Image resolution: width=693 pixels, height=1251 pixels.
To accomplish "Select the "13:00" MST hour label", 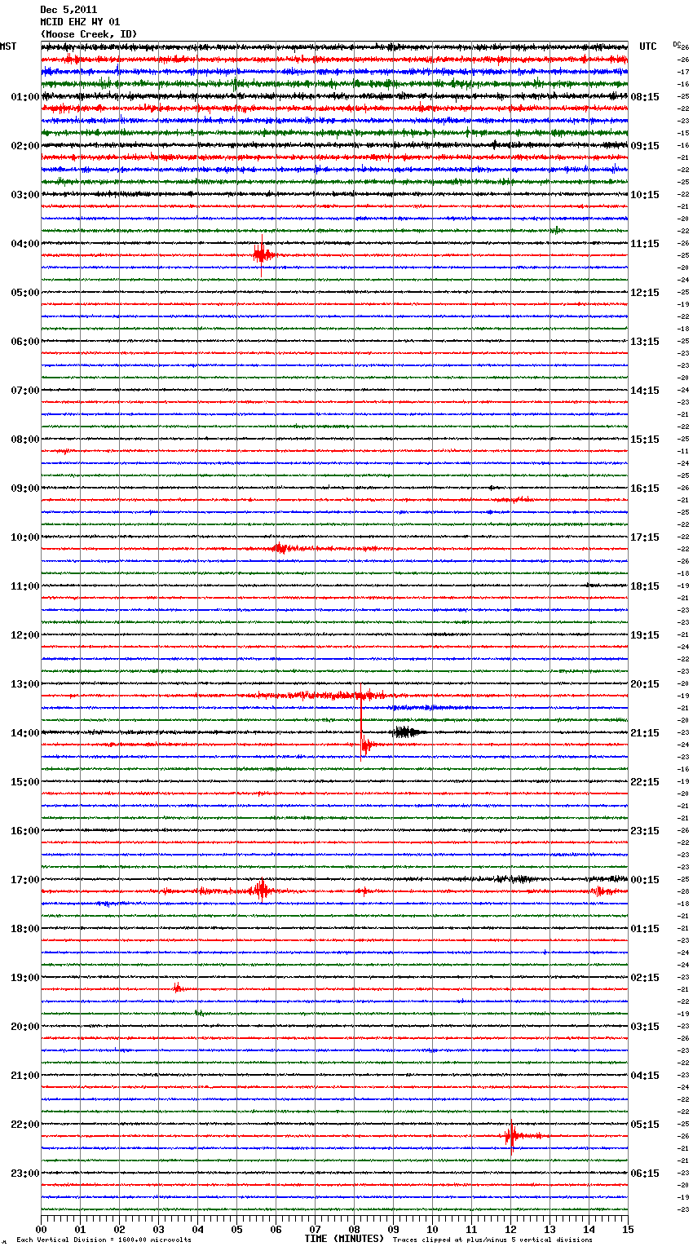I will click(x=25, y=684).
